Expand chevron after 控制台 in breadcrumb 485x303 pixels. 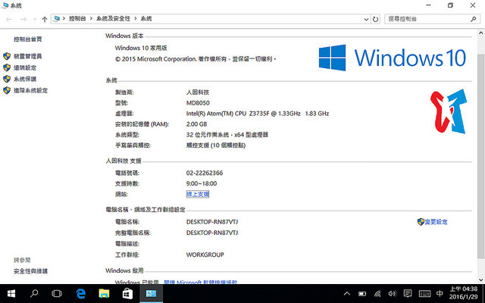[x=91, y=18]
